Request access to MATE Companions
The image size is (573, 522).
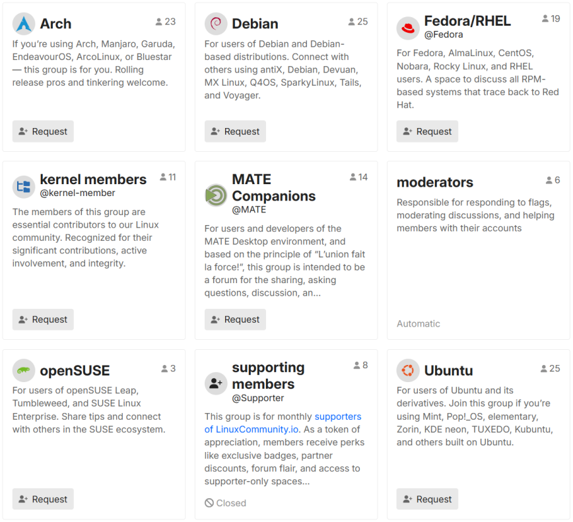click(235, 319)
